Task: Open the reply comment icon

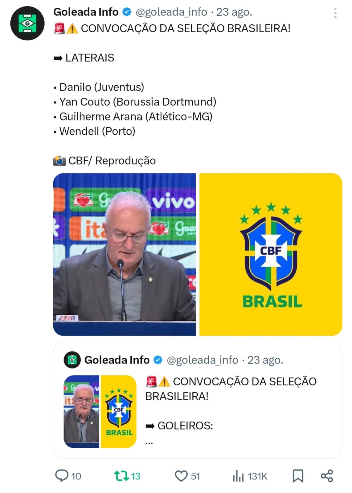Action: [x=62, y=475]
